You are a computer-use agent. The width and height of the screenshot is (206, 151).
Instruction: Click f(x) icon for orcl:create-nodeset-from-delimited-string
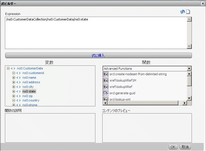(106, 74)
